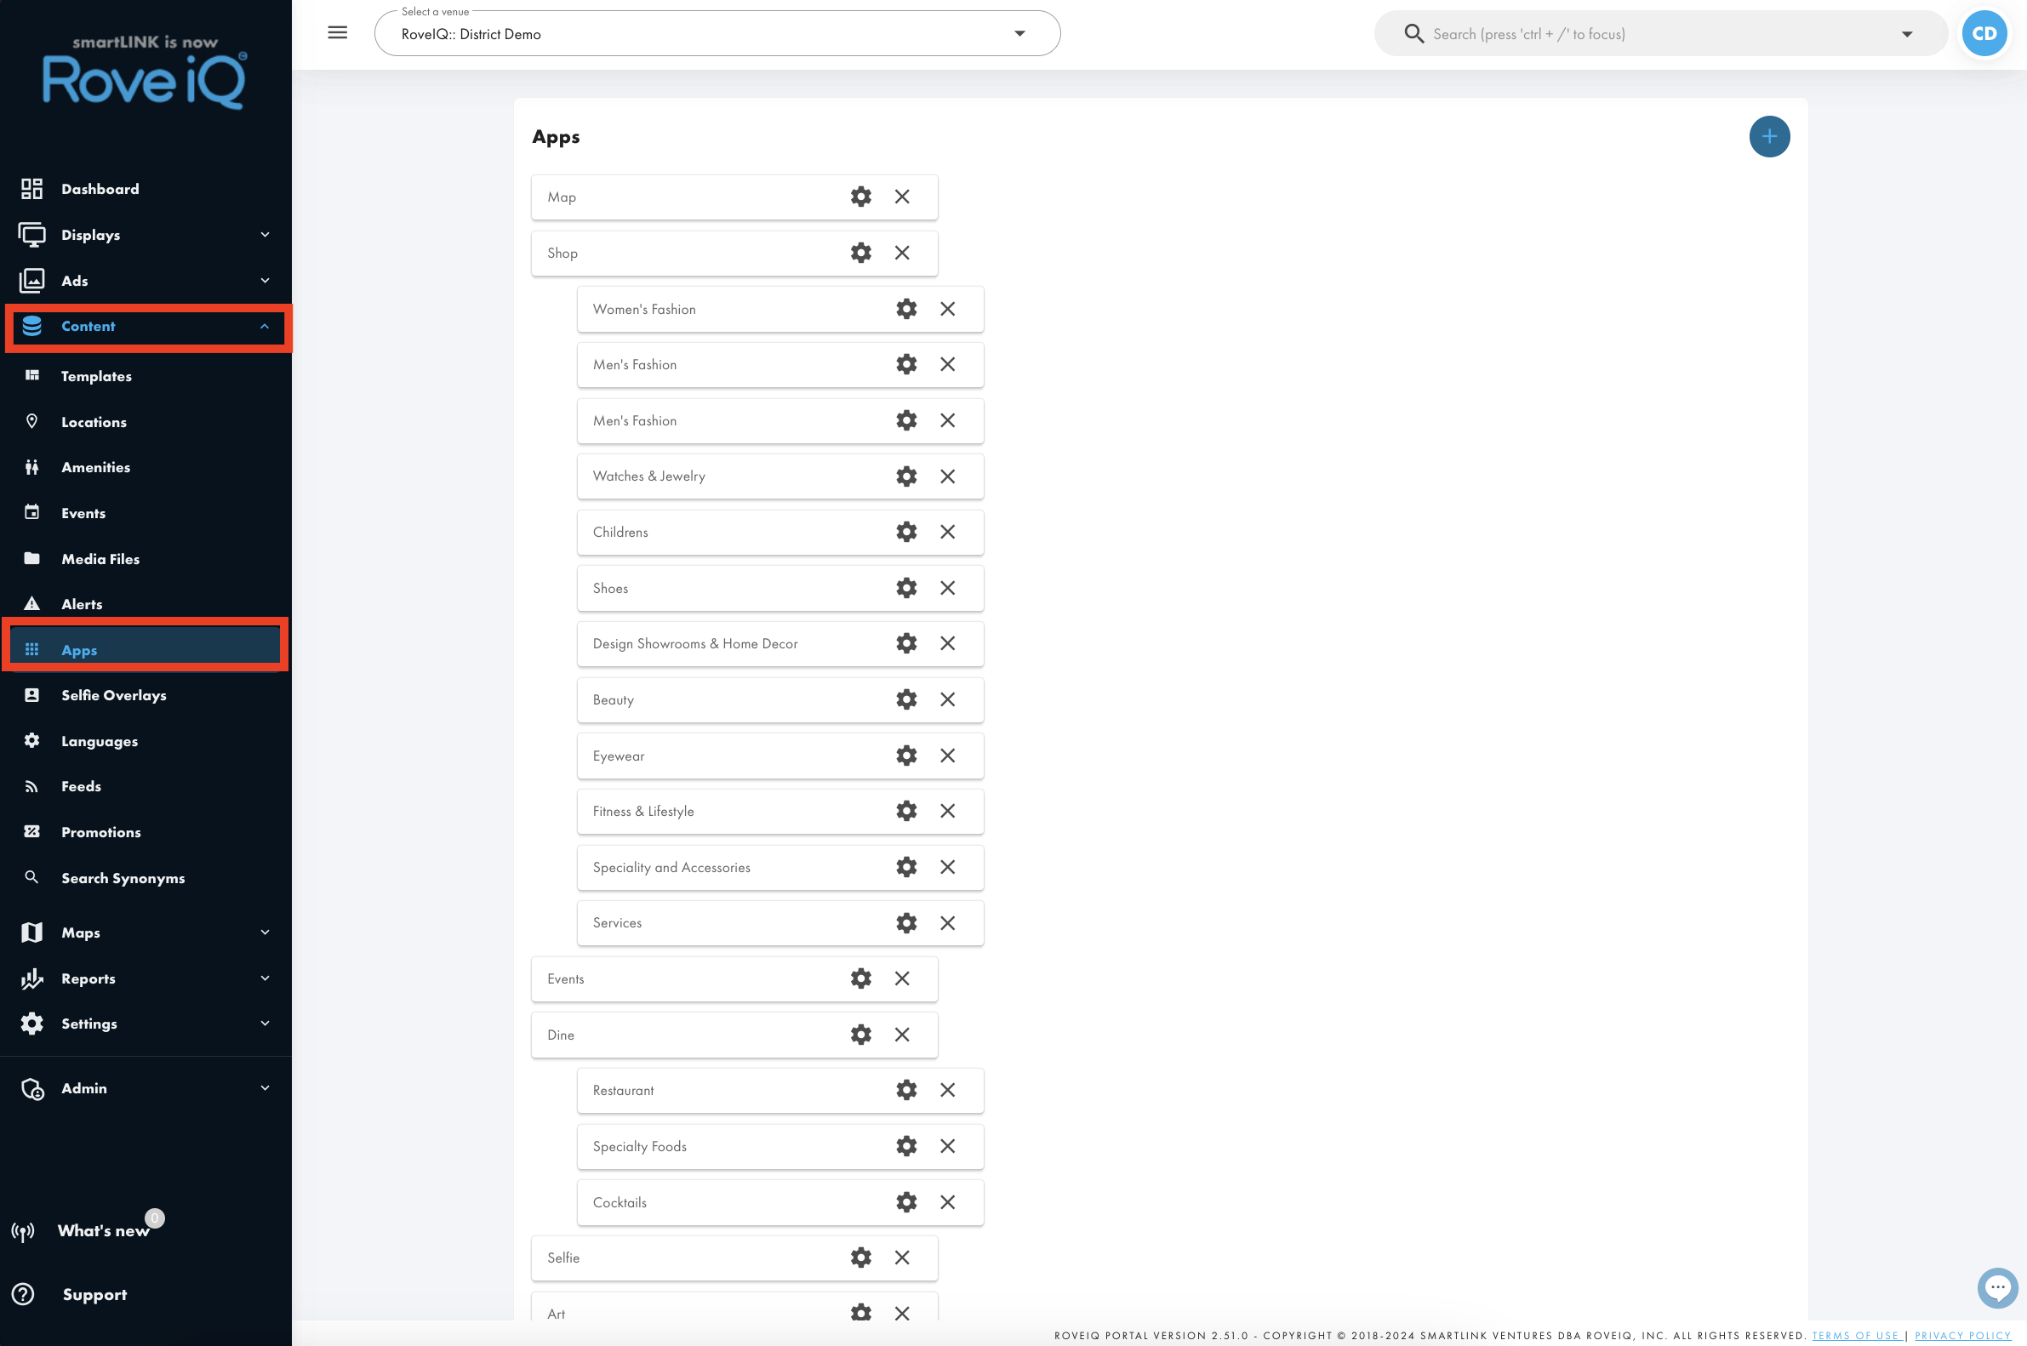Configure Women's Fashion via gear icon
This screenshot has width=2027, height=1346.
click(905, 309)
